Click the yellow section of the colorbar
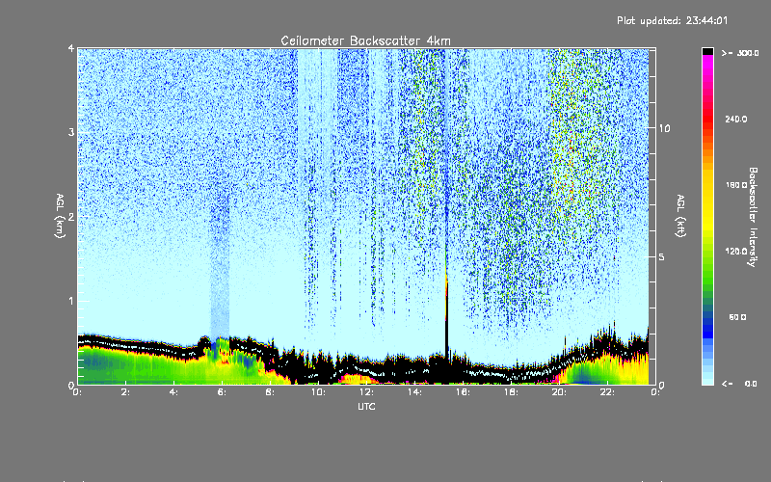 click(x=707, y=201)
